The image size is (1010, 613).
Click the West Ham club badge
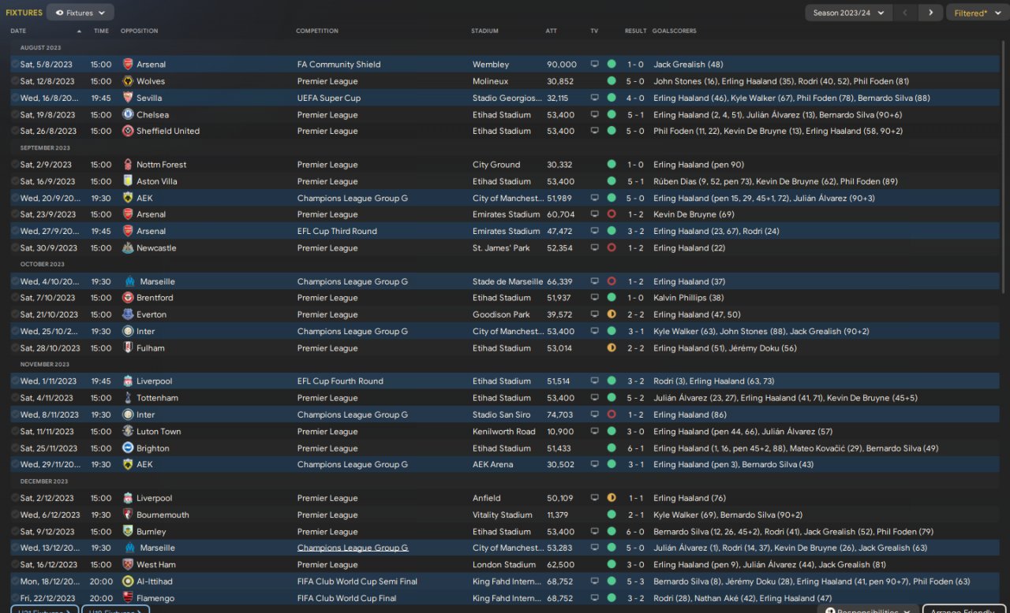pos(128,565)
